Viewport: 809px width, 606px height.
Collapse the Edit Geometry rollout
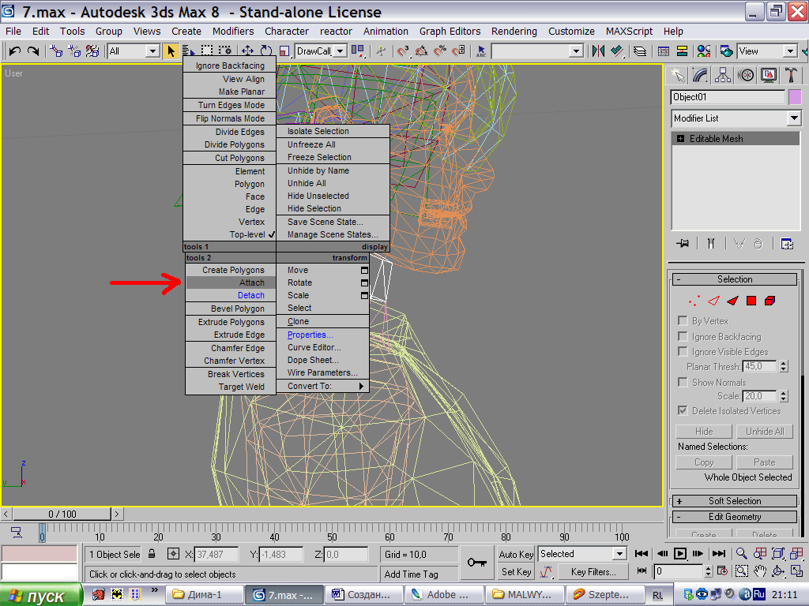[735, 517]
